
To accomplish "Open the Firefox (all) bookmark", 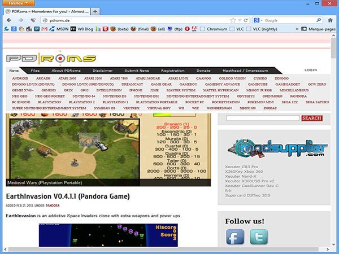I will tap(158, 29).
